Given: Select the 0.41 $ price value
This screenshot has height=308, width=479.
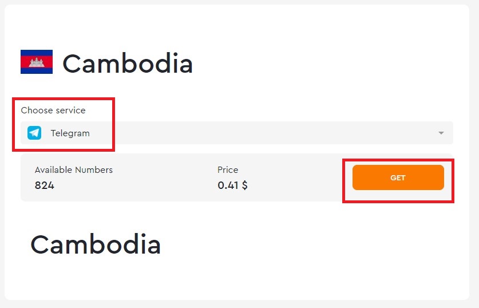Looking at the screenshot, I should [232, 185].
